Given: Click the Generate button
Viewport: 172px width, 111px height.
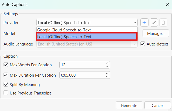Looking at the screenshot, I should [x=129, y=105].
